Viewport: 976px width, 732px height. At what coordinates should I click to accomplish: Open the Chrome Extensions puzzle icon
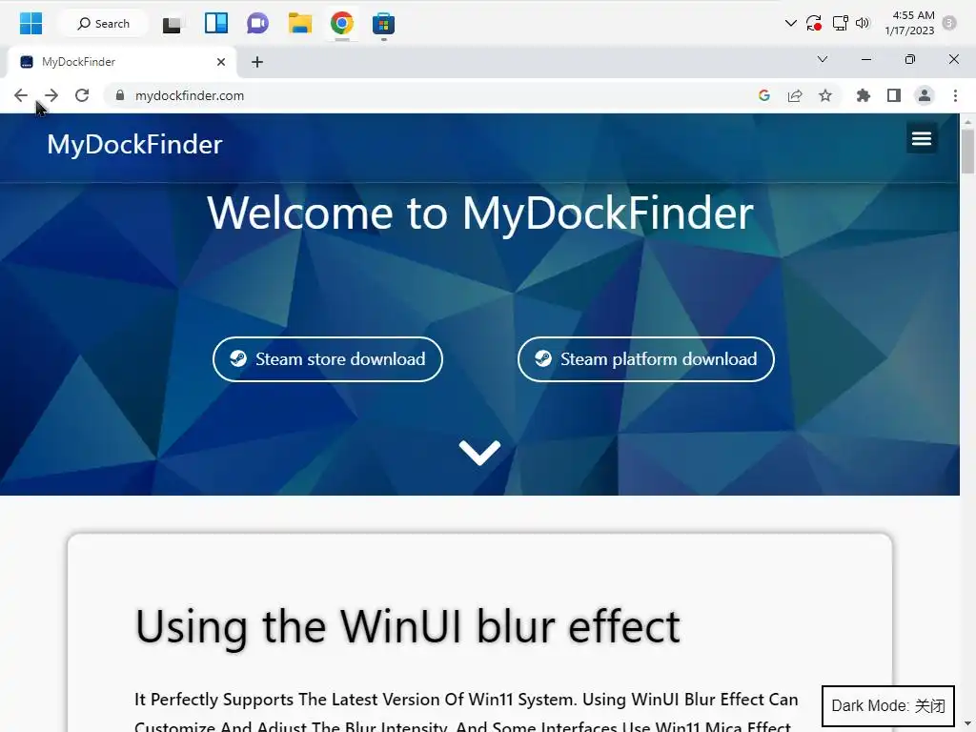tap(864, 95)
